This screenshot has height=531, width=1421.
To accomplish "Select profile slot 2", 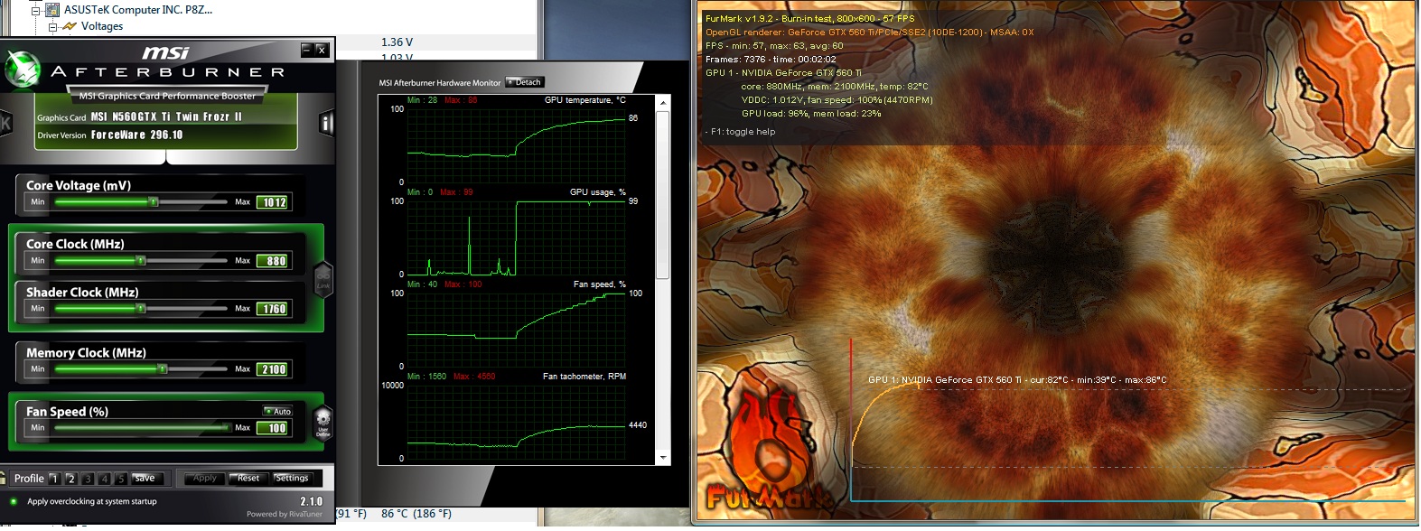I will point(71,479).
